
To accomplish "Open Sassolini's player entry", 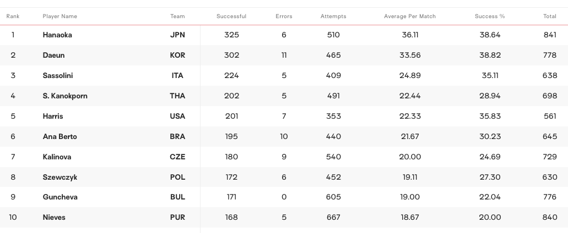I will pyautogui.click(x=58, y=76).
